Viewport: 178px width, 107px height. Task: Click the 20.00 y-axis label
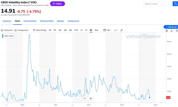tap(169, 91)
